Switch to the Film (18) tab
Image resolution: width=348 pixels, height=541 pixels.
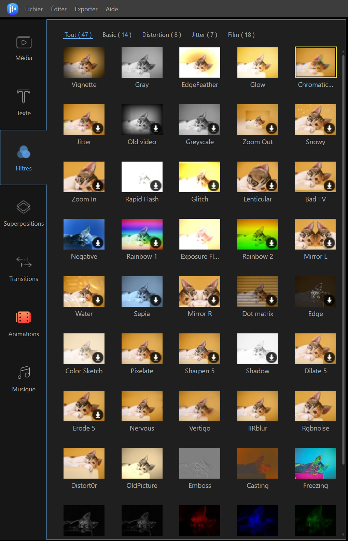click(x=241, y=35)
